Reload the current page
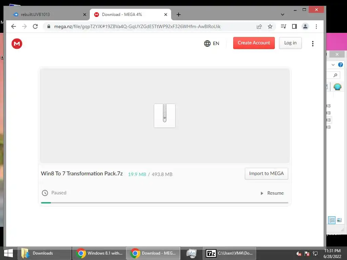Image resolution: width=347 pixels, height=260 pixels. click(x=35, y=26)
